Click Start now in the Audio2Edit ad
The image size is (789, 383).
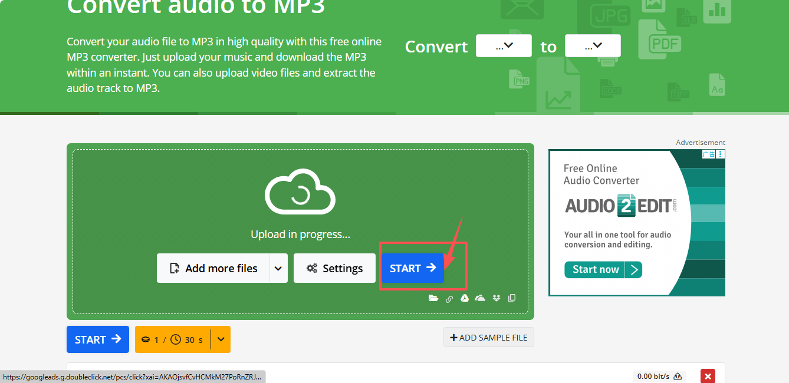603,270
